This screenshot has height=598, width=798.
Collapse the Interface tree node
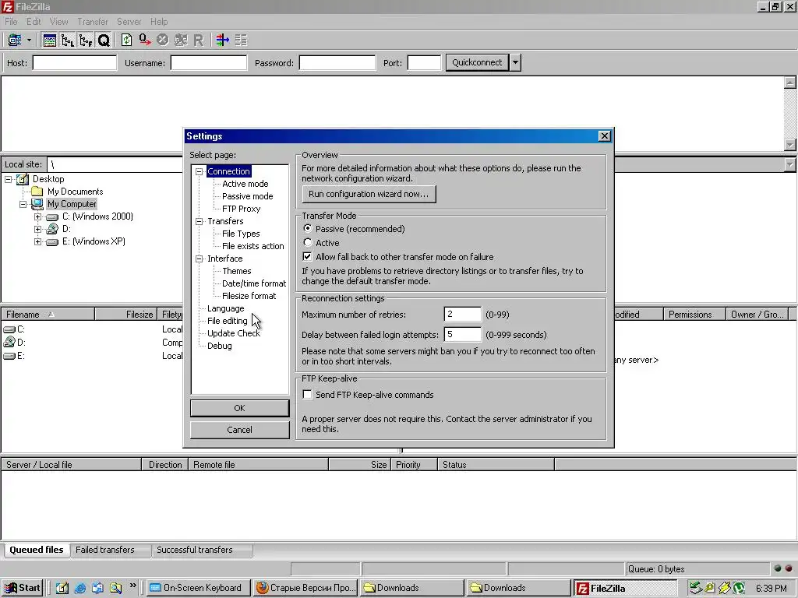coord(199,259)
